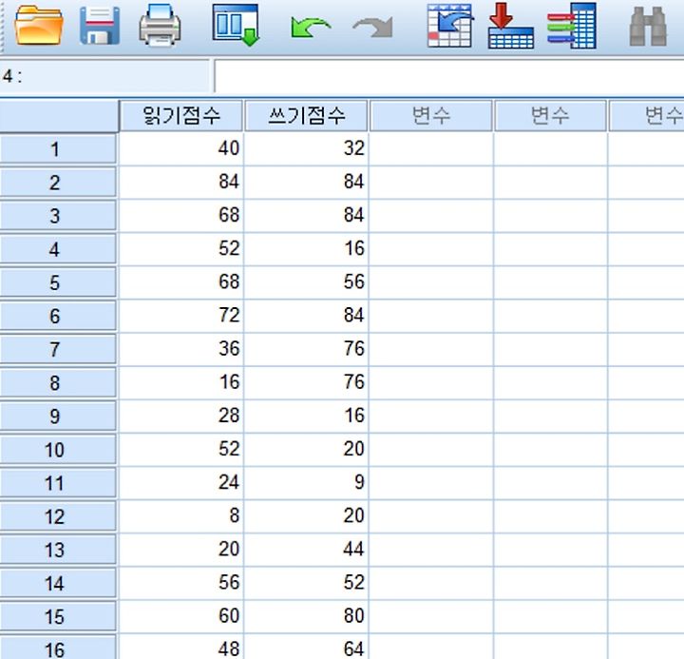Click 읽기점수 cell 24 in row 11

pyautogui.click(x=181, y=483)
